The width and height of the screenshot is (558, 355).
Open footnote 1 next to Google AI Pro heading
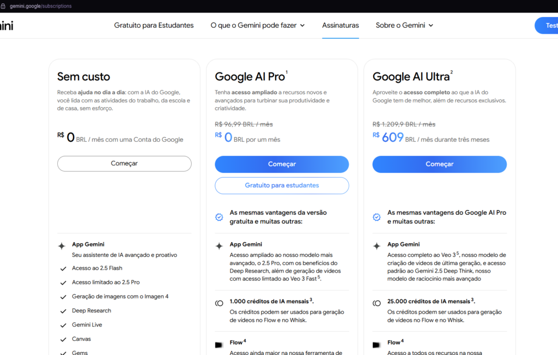click(x=287, y=71)
